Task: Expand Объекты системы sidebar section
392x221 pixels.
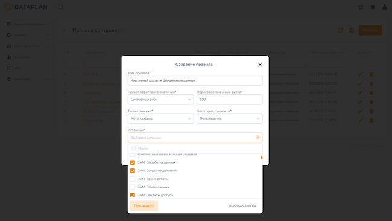Action: tap(28, 46)
